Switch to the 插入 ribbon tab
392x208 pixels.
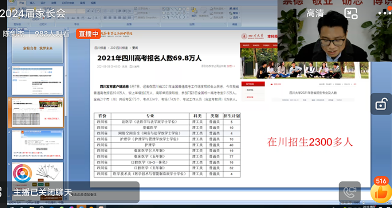tap(33, 3)
